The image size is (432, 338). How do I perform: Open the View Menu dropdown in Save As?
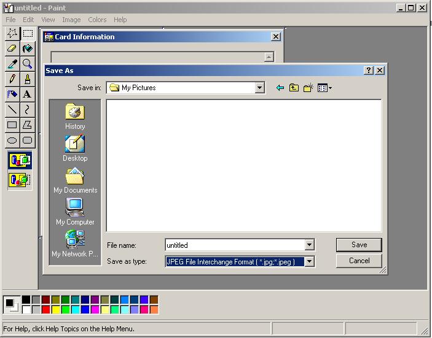pos(324,88)
